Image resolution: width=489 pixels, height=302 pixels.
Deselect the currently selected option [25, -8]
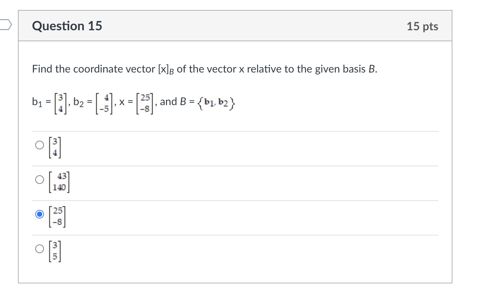[x=40, y=215]
